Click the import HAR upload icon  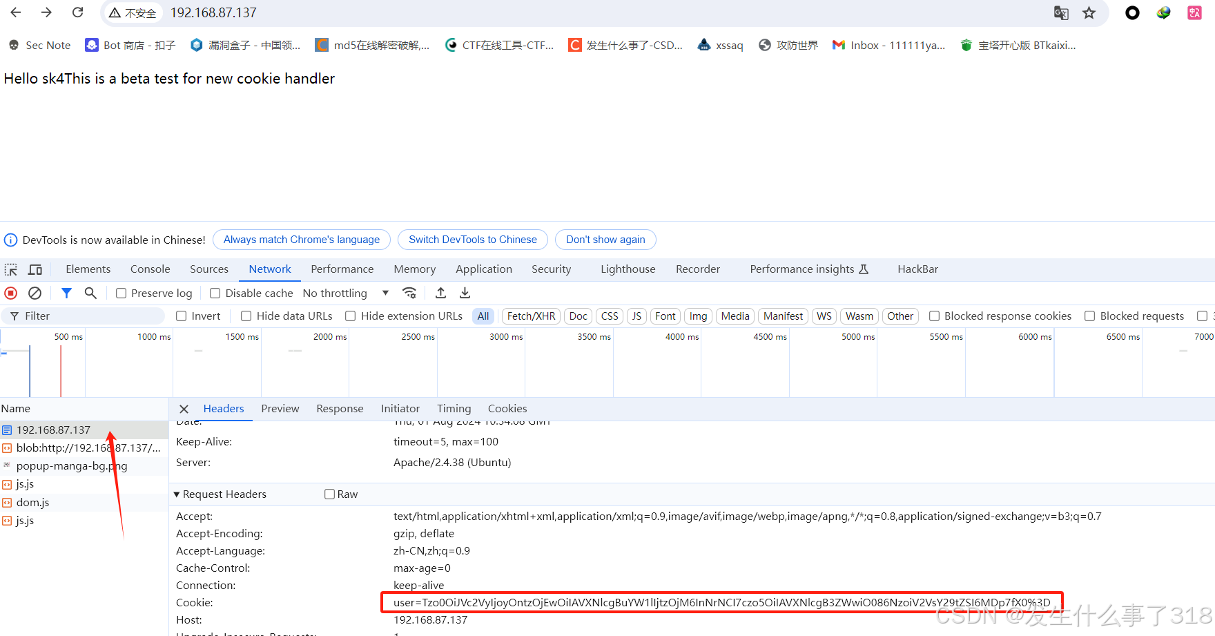click(x=440, y=293)
